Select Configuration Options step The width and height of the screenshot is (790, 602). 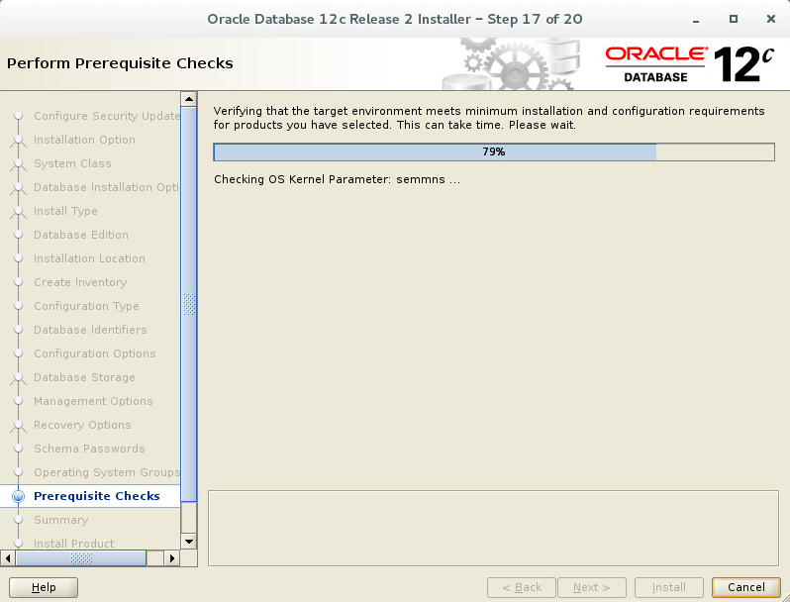95,353
